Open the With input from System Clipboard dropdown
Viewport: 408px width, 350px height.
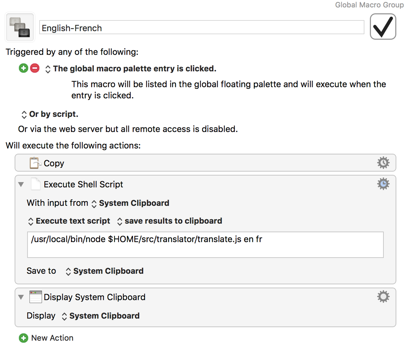[94, 203]
